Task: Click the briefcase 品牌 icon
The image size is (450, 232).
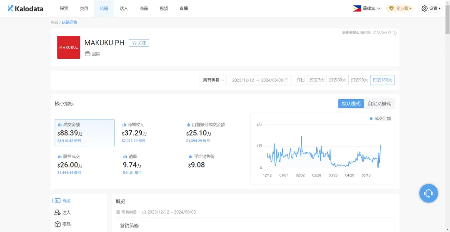Action: 87,54
